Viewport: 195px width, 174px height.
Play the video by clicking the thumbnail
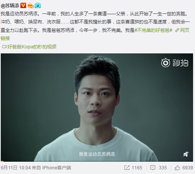pyautogui.click(x=97, y=107)
